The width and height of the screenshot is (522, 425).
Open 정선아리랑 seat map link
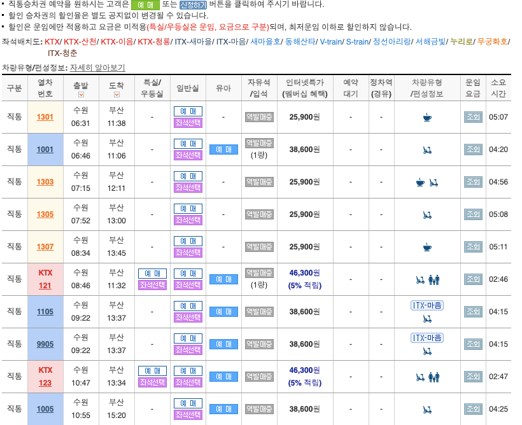pos(392,41)
